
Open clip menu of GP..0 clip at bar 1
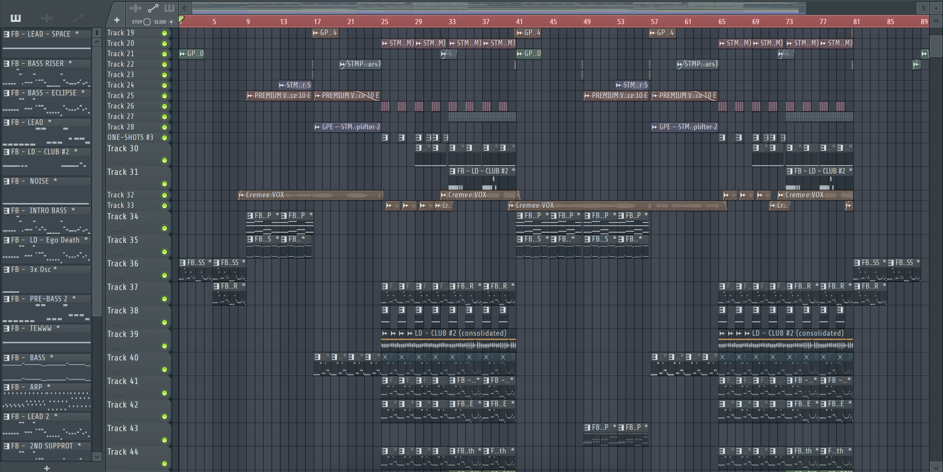click(183, 54)
